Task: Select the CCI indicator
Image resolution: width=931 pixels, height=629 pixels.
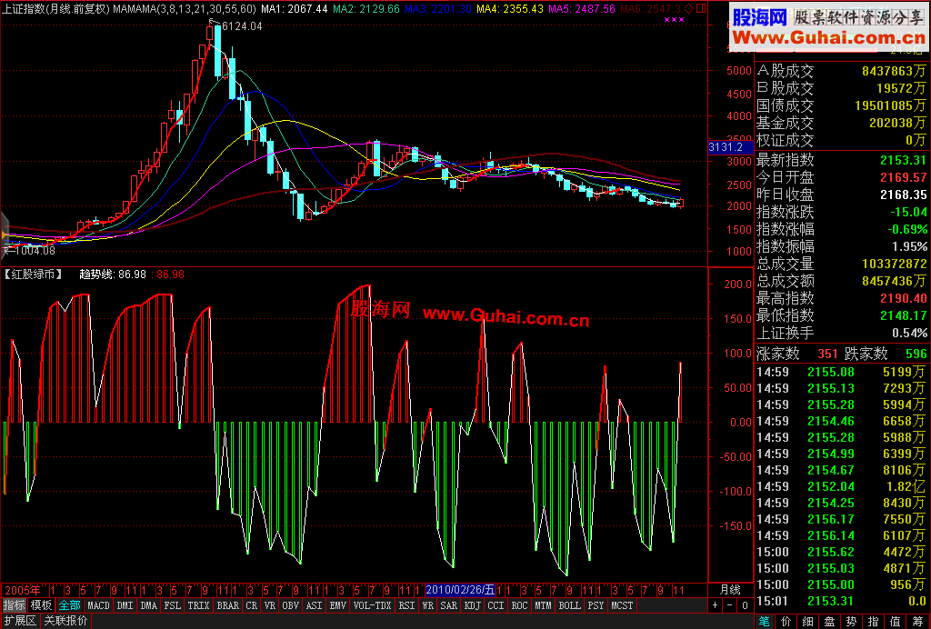Action: point(496,605)
